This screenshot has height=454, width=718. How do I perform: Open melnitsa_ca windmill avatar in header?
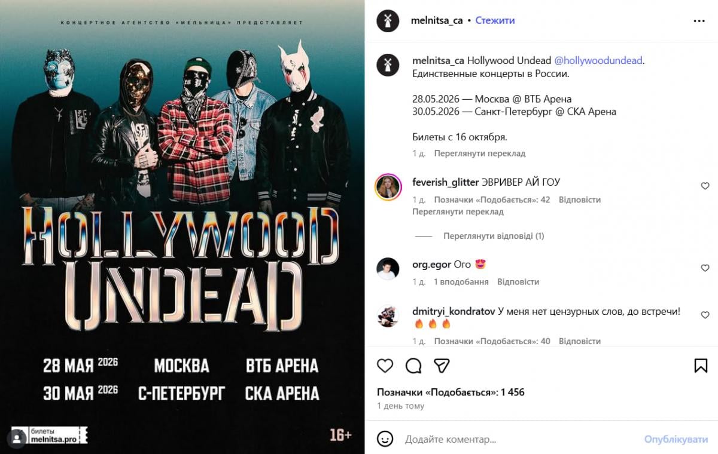388,21
